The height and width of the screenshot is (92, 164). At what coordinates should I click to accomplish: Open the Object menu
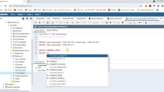pyautogui.click(x=21, y=15)
